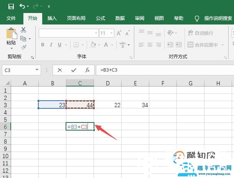Switch to the 审阅 (Review) tab
The image size is (234, 178).
coord(140,18)
